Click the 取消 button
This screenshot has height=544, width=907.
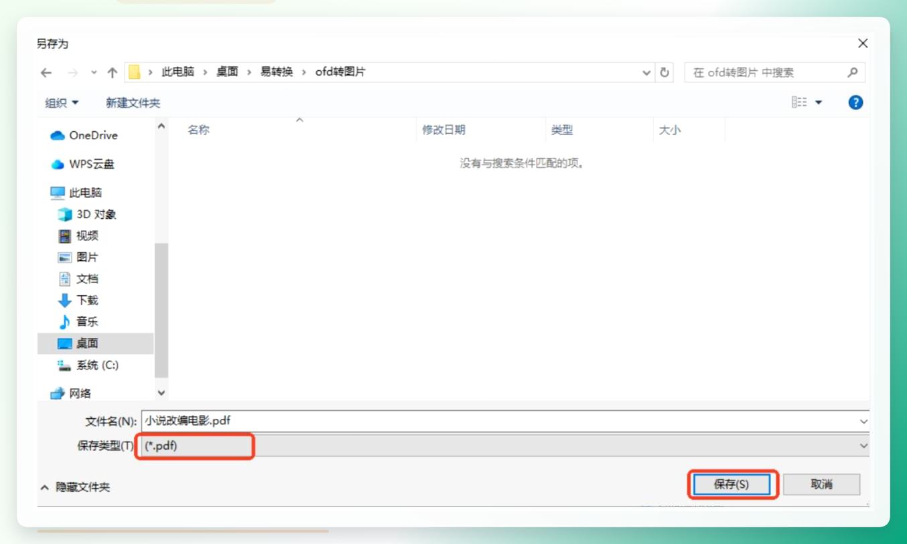coord(821,484)
